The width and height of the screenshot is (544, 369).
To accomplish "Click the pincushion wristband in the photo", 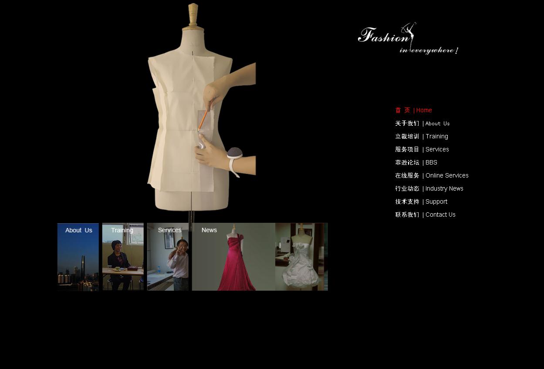I will click(235, 154).
